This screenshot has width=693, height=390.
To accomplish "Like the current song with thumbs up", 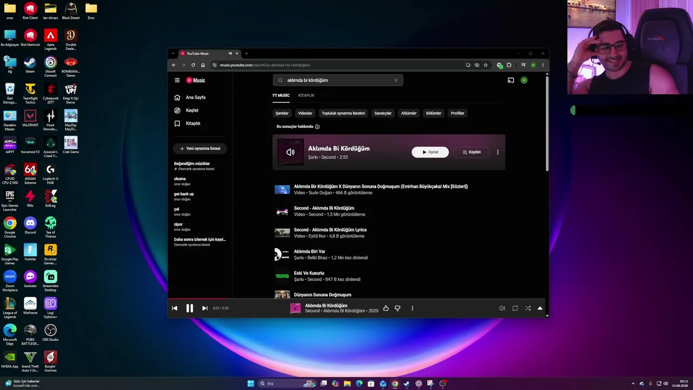I will click(x=385, y=308).
